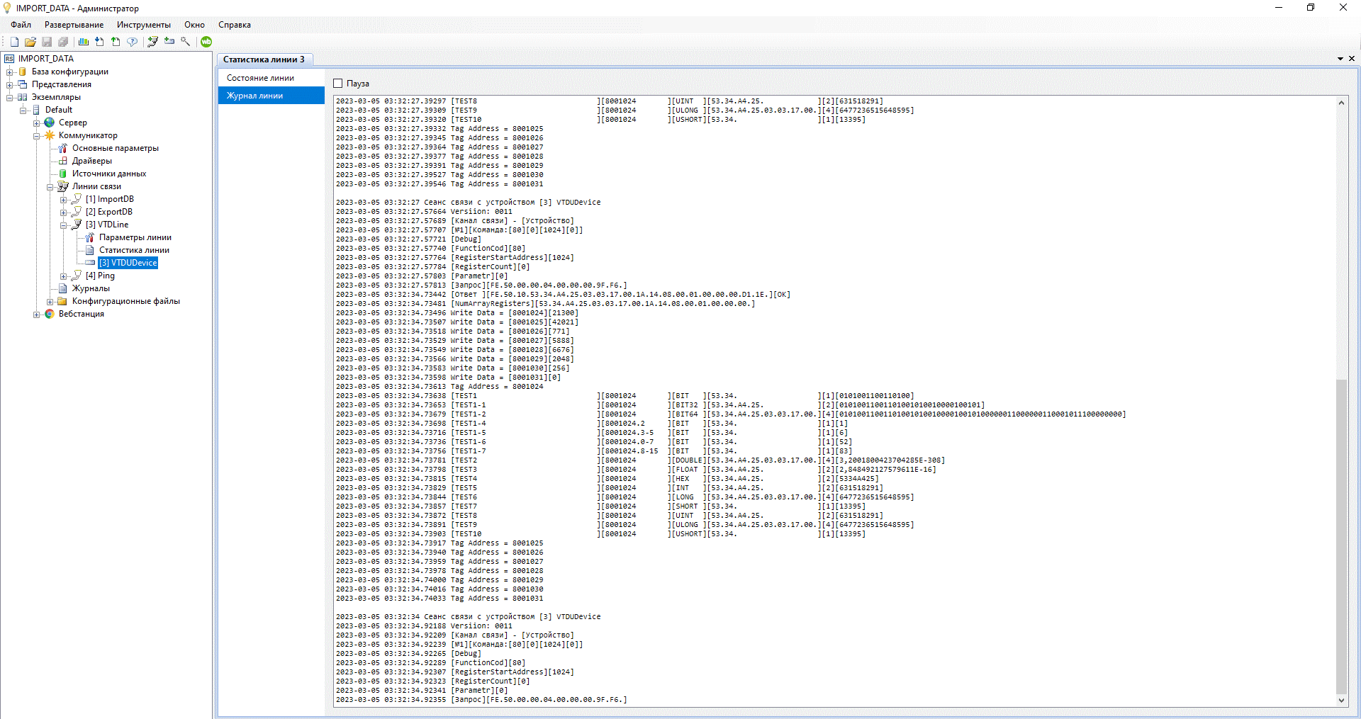The width and height of the screenshot is (1361, 719).
Task: Open Параметры линии in the tree
Action: point(135,237)
